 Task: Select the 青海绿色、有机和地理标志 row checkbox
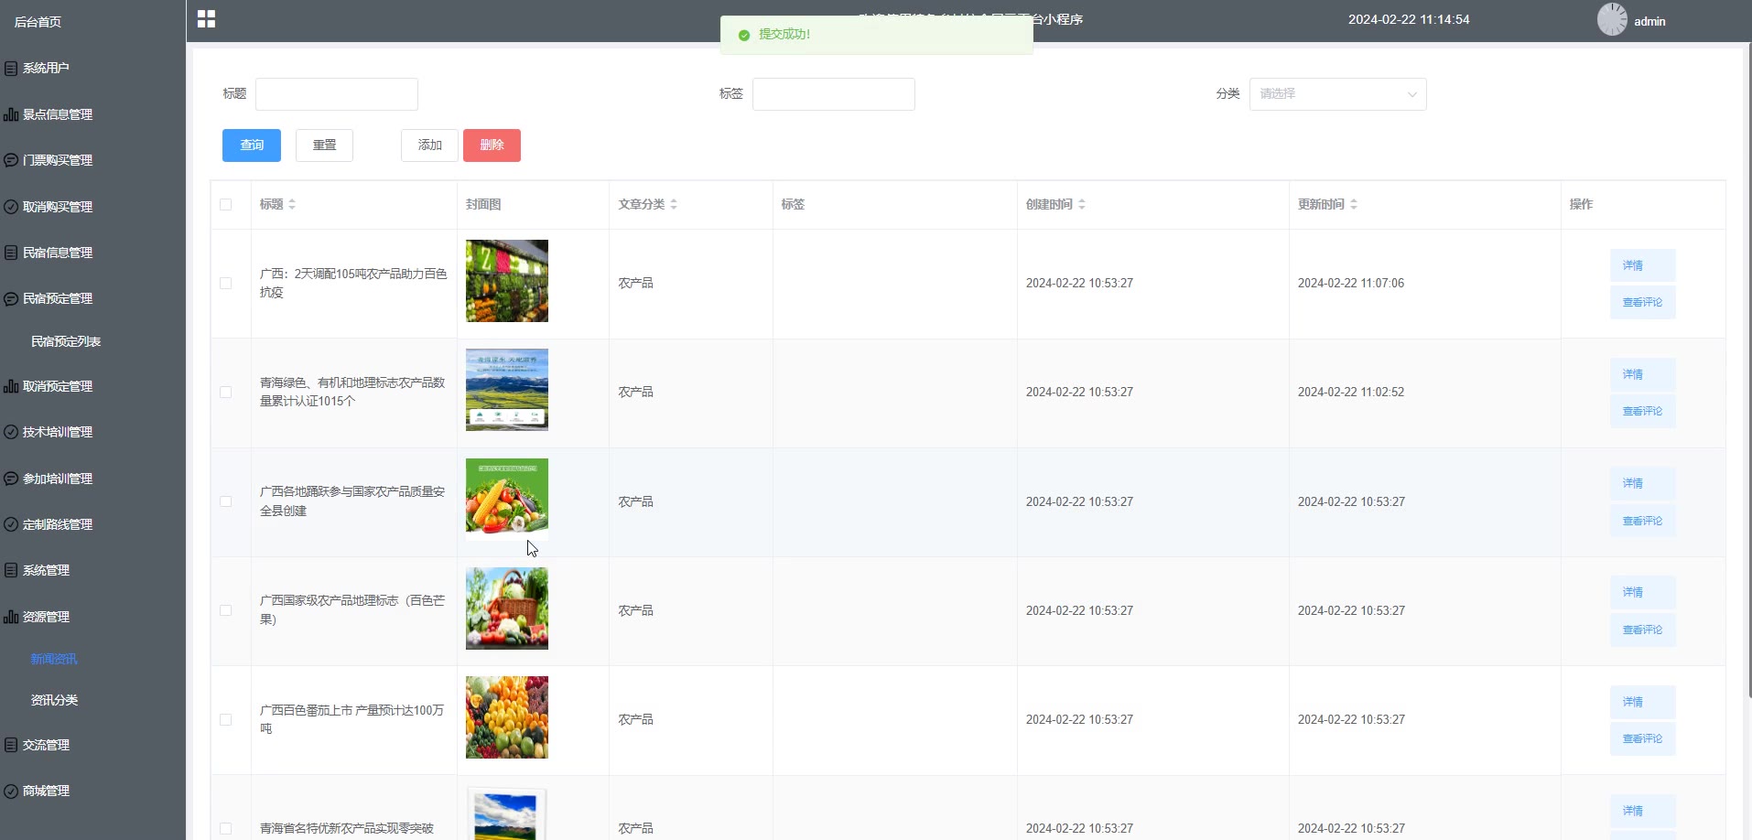[x=226, y=393]
